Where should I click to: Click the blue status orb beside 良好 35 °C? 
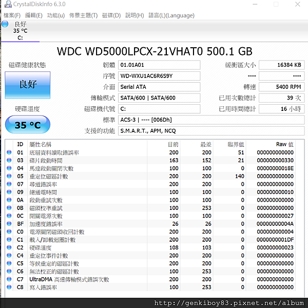[x=5, y=24]
